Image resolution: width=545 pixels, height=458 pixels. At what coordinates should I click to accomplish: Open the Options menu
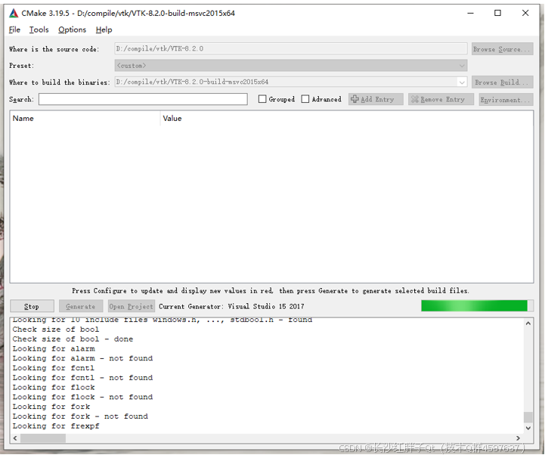tap(72, 30)
